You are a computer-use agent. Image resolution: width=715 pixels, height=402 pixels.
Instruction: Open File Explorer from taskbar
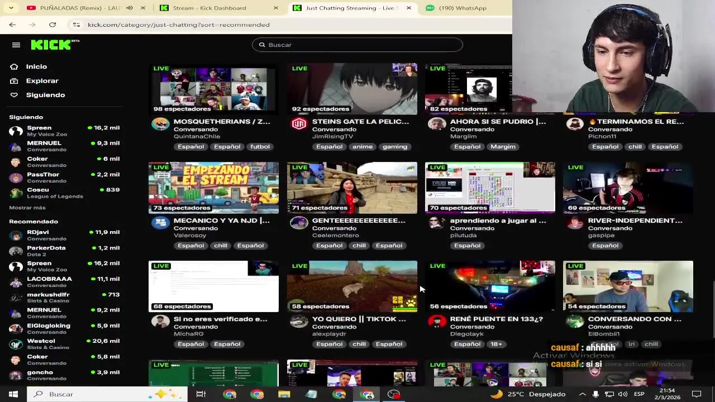(284, 394)
